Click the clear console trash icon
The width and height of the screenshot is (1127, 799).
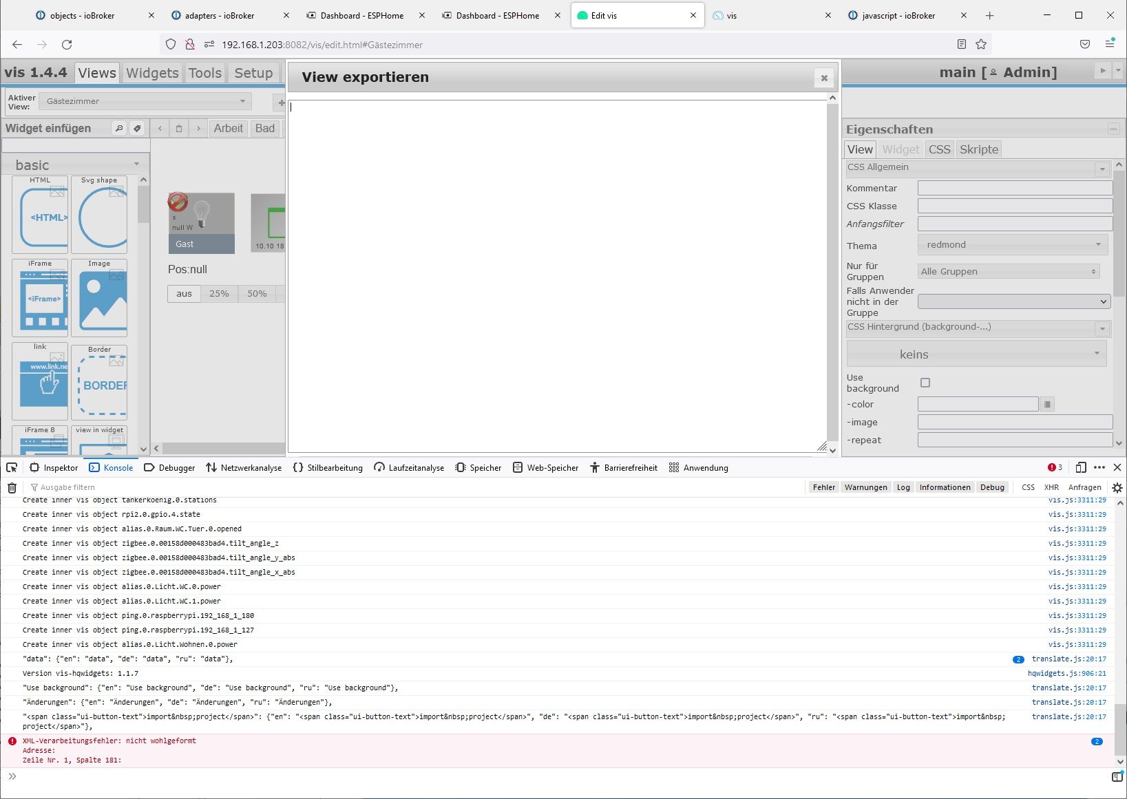12,487
